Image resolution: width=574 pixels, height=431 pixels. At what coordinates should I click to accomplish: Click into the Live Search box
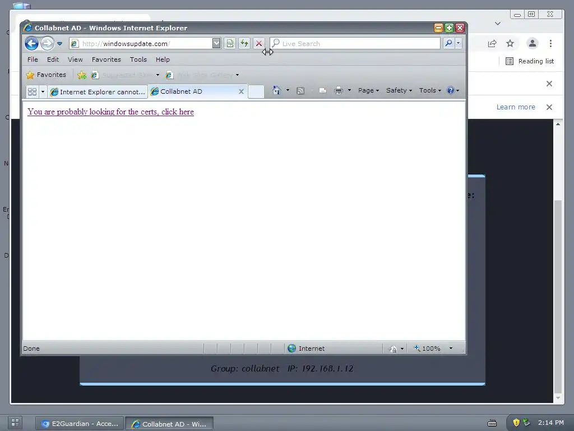pyautogui.click(x=355, y=44)
